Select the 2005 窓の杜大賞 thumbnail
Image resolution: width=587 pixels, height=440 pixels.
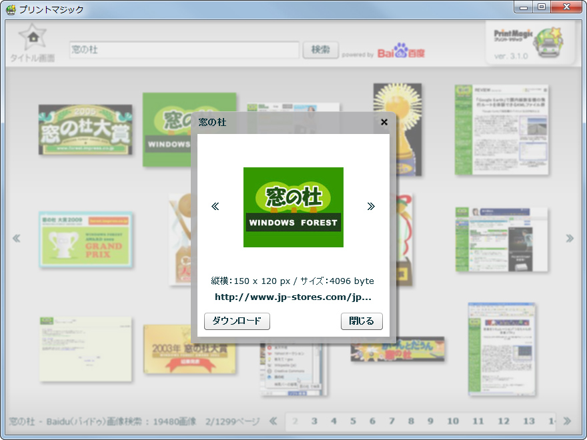click(x=85, y=129)
